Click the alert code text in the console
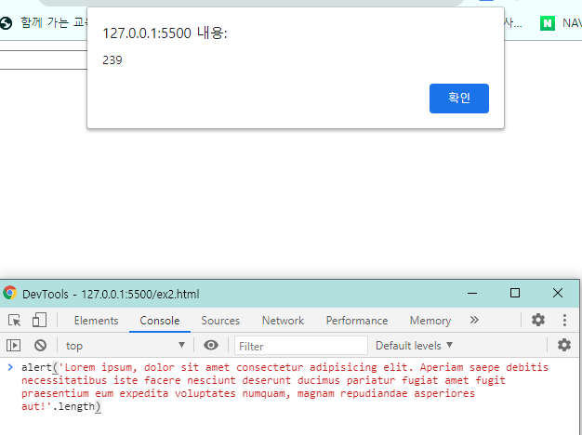 pos(284,387)
